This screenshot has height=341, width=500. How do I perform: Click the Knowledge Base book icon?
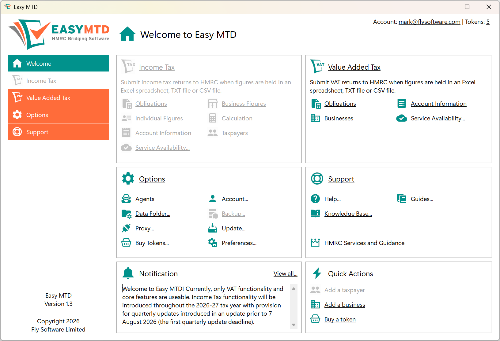pos(315,213)
